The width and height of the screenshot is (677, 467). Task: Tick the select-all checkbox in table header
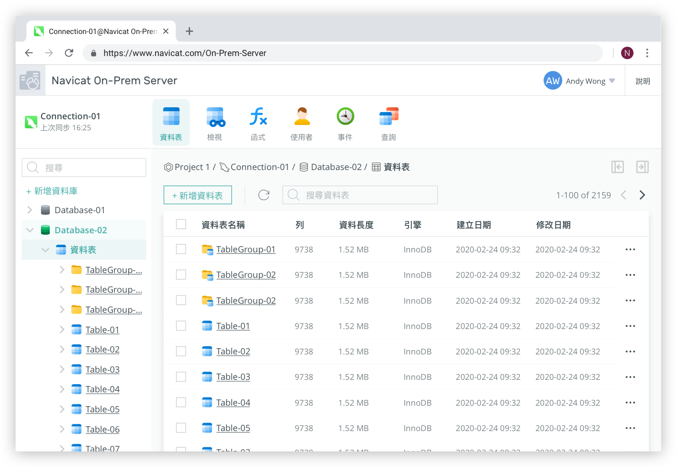[181, 224]
